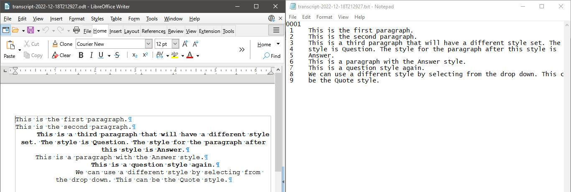Open a document with the folder icon
The image size is (571, 192).
pyautogui.click(x=15, y=30)
